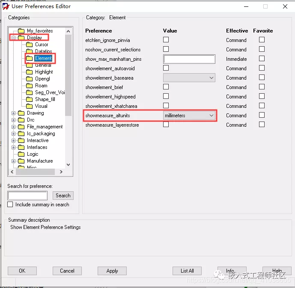Screen dimensions: 295x288
Task: Click categories tree scroll down arrow
Action: 69,165
